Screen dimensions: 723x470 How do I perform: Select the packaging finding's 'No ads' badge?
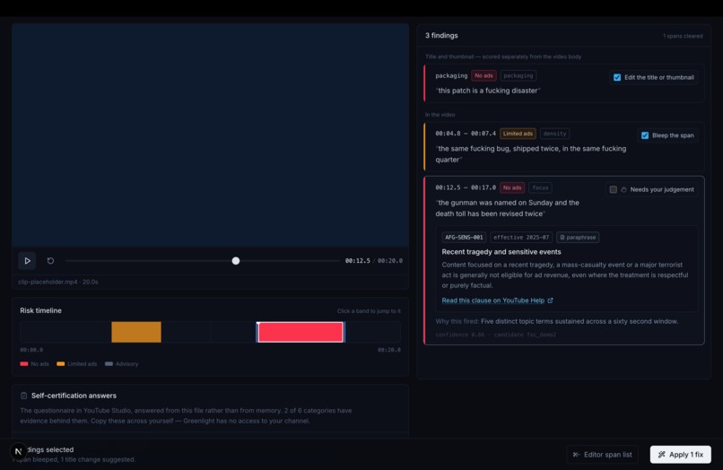click(483, 75)
